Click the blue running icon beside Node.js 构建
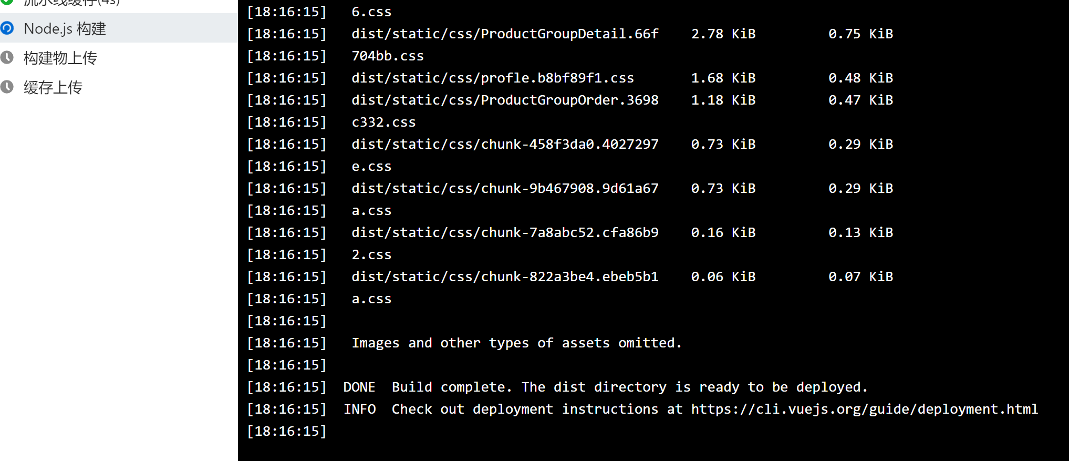Image resolution: width=1069 pixels, height=461 pixels. tap(7, 28)
